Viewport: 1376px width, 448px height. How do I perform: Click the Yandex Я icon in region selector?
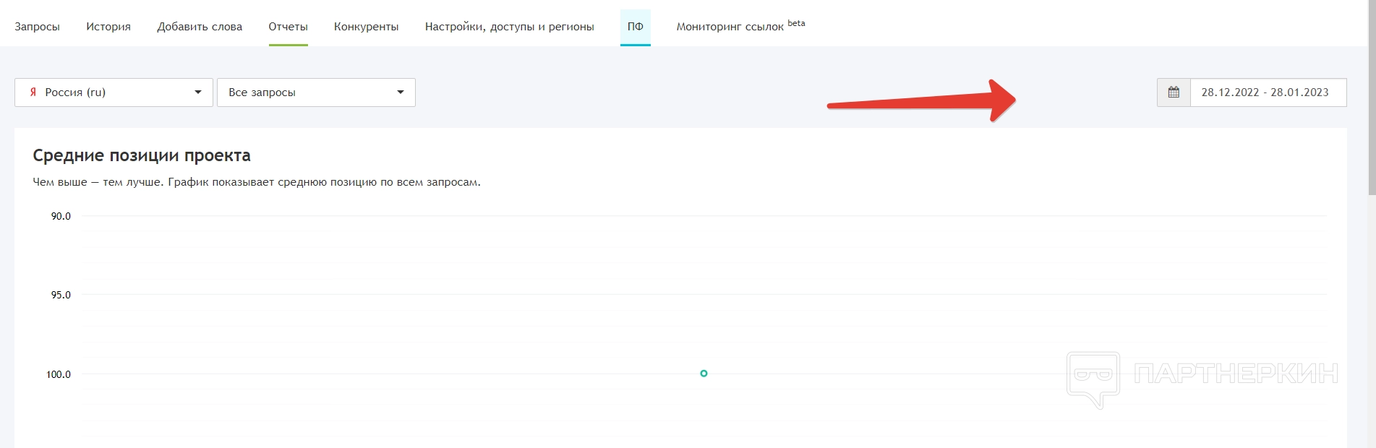point(33,92)
